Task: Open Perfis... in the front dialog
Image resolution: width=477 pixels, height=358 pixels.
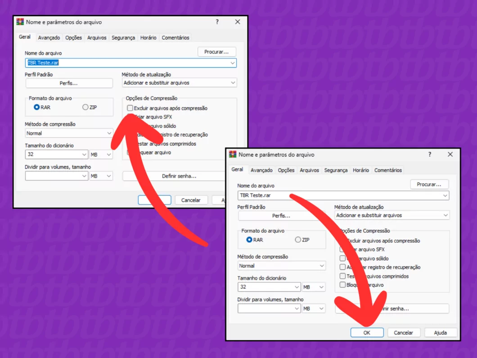Action: [x=281, y=216]
